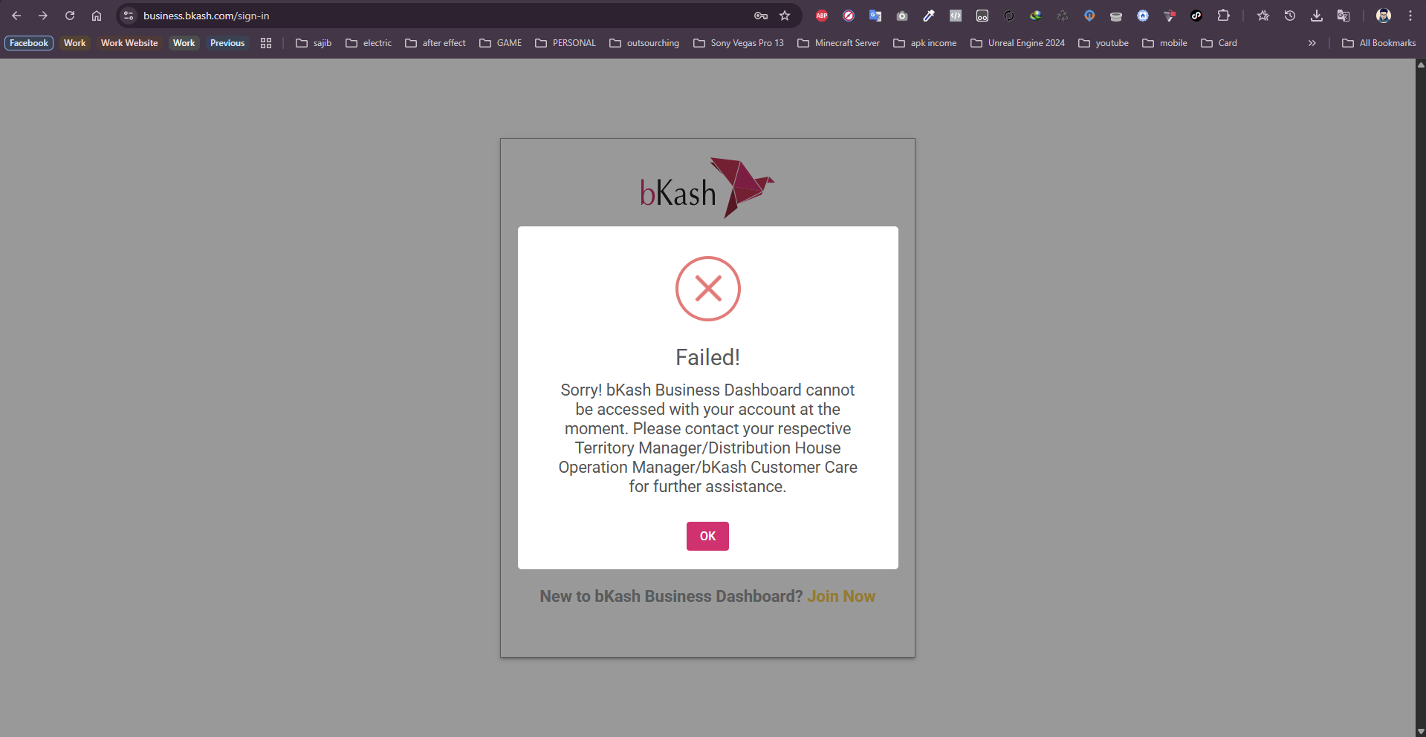This screenshot has height=737, width=1426.
Task: Open the All Bookmarks folder
Action: 1379,43
